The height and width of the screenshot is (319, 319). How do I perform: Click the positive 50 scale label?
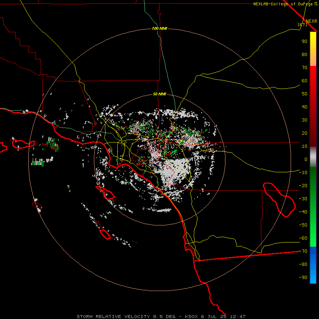[x=304, y=94]
